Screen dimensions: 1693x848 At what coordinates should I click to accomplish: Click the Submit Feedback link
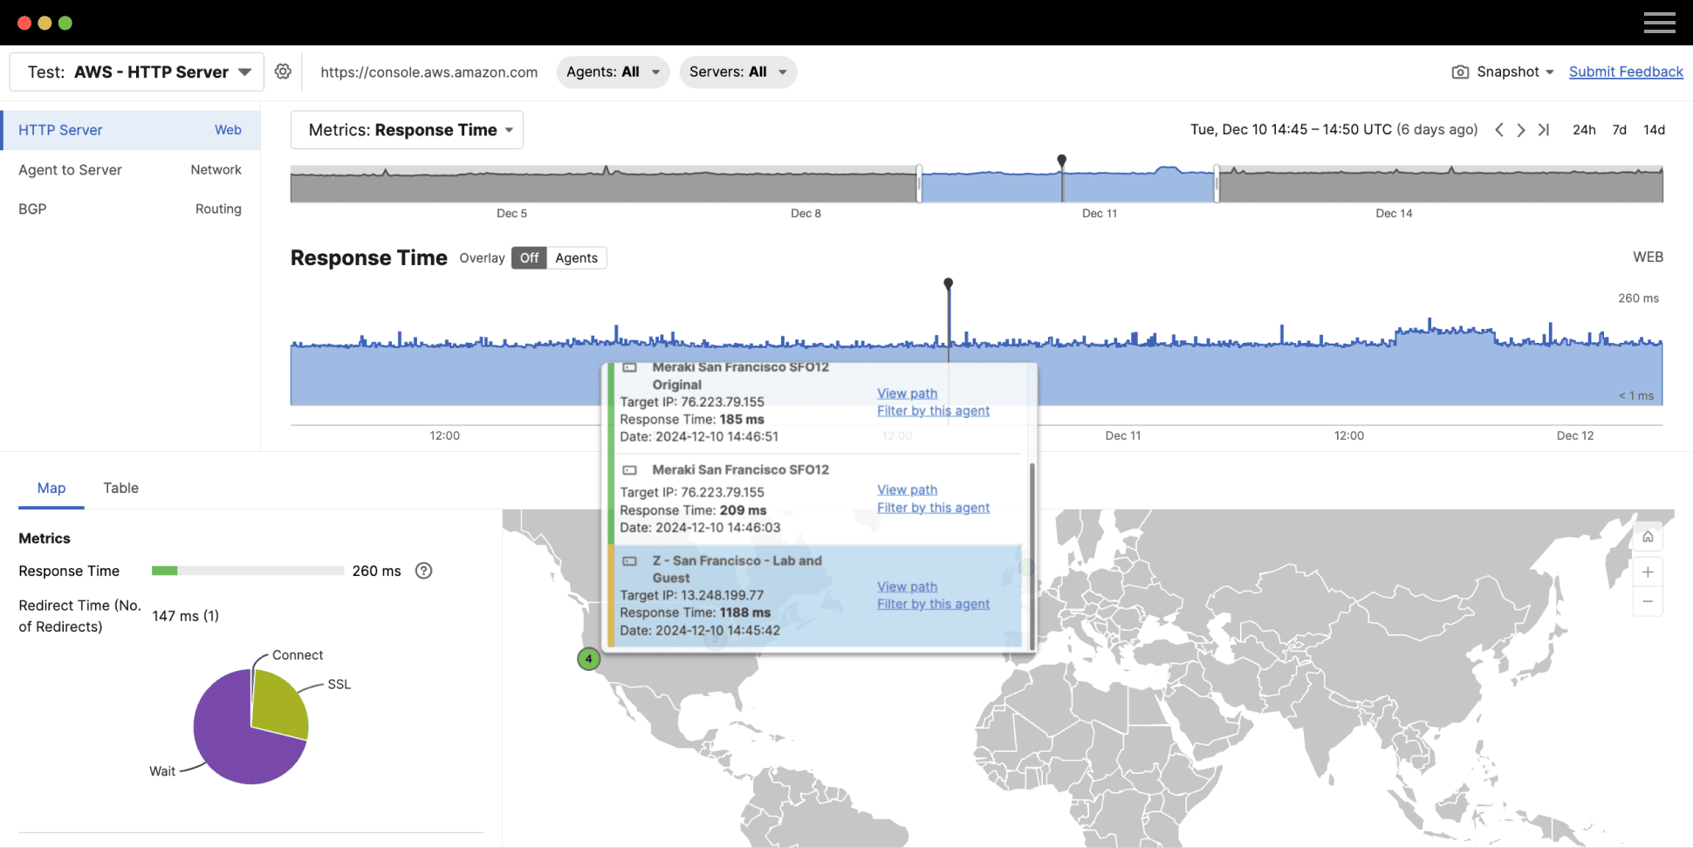1625,72
